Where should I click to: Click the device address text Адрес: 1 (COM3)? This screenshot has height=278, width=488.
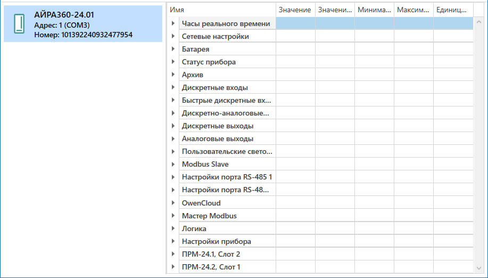pyautogui.click(x=62, y=25)
